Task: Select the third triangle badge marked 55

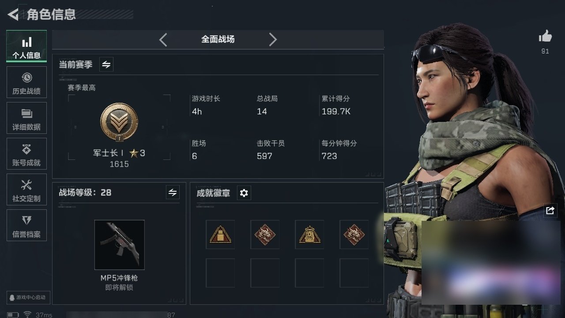Action: (309, 235)
